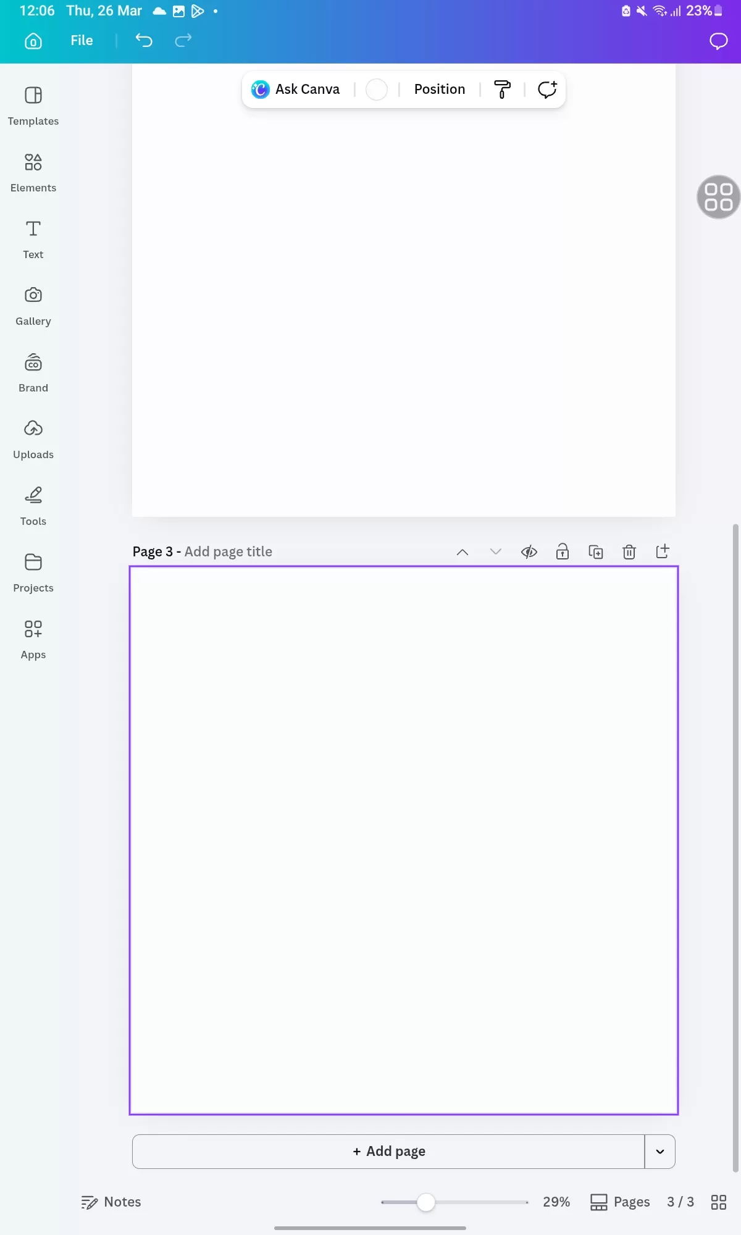Open the Elements panel
The image size is (741, 1235).
tap(33, 173)
